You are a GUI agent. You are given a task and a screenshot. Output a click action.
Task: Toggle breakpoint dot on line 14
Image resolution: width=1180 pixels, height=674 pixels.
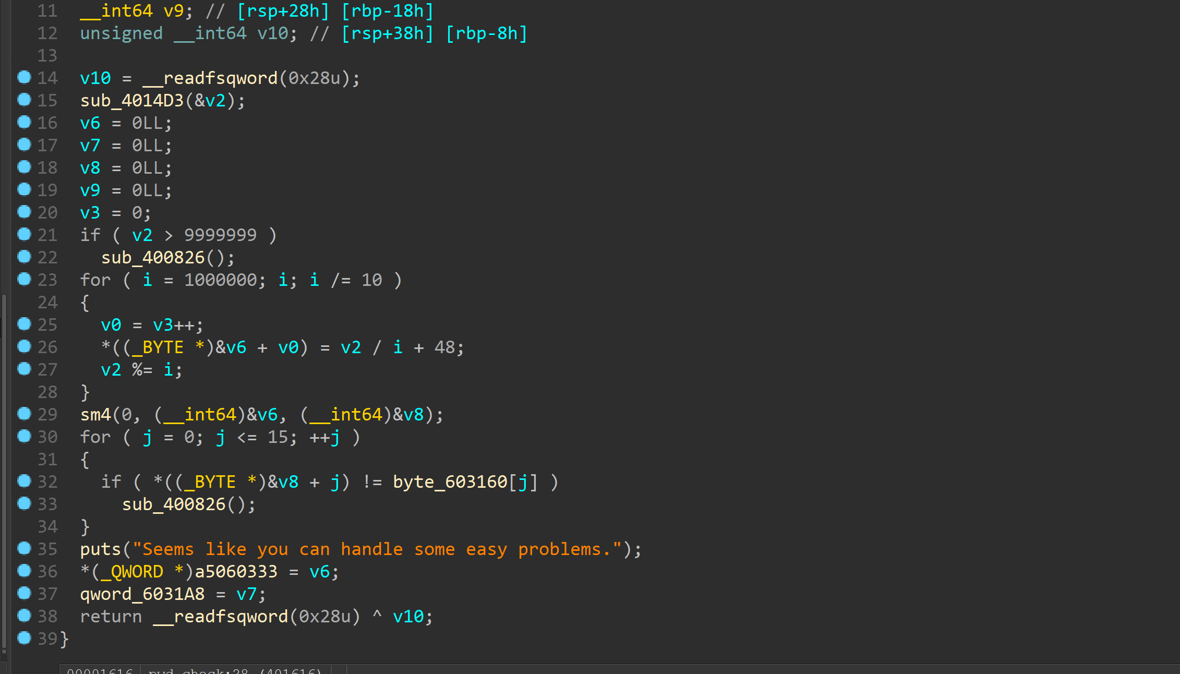tap(24, 77)
